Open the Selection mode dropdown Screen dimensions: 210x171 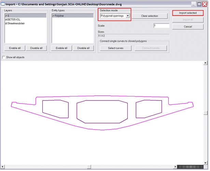[128, 16]
